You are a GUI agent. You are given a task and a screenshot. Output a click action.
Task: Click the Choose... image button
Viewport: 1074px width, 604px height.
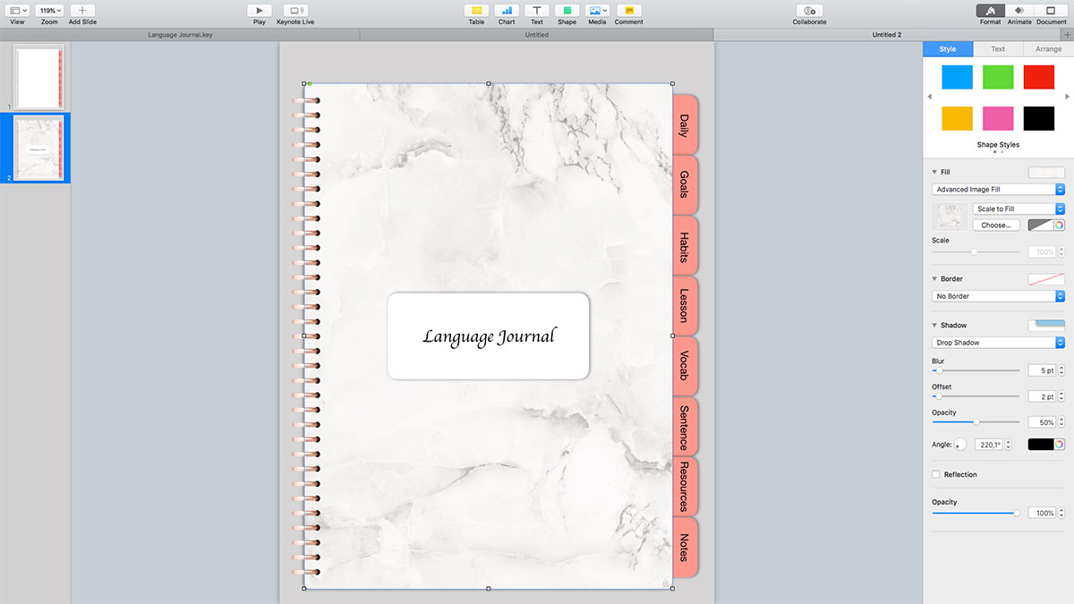[995, 225]
